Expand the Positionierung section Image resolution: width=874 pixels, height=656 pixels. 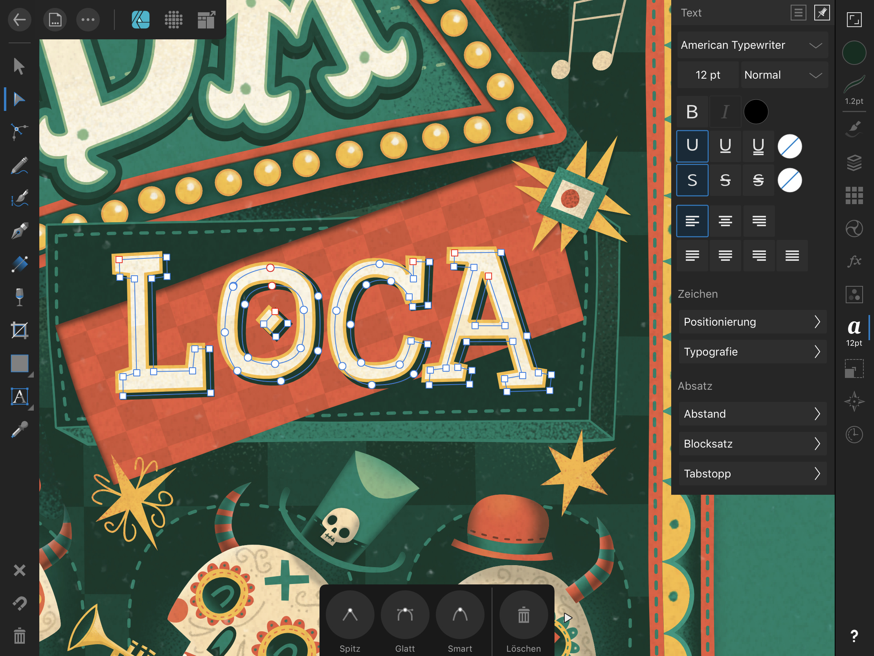click(752, 322)
